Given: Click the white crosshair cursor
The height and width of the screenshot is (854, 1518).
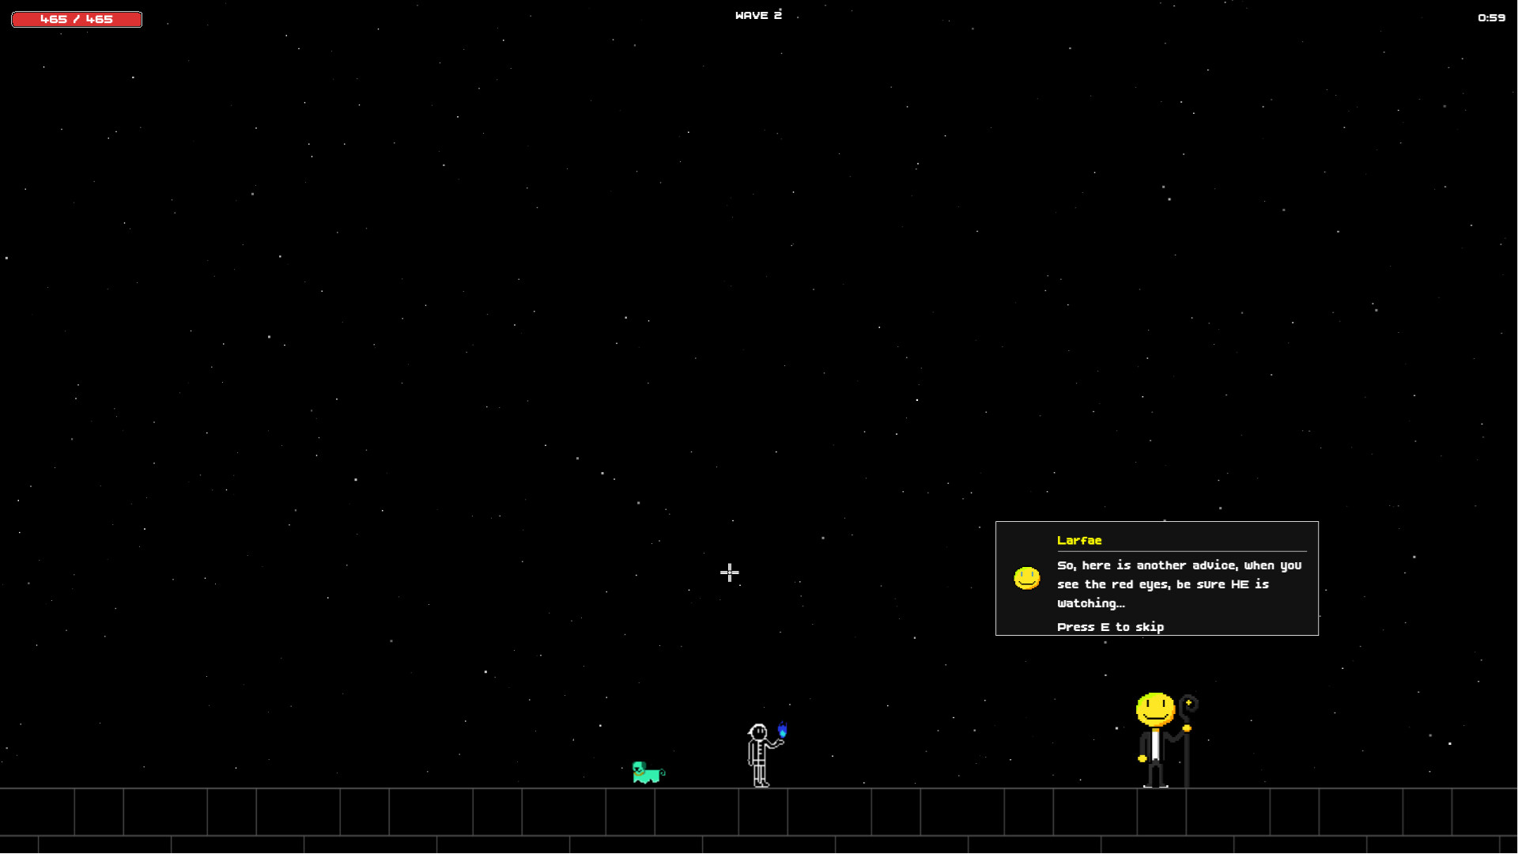Looking at the screenshot, I should coord(729,572).
